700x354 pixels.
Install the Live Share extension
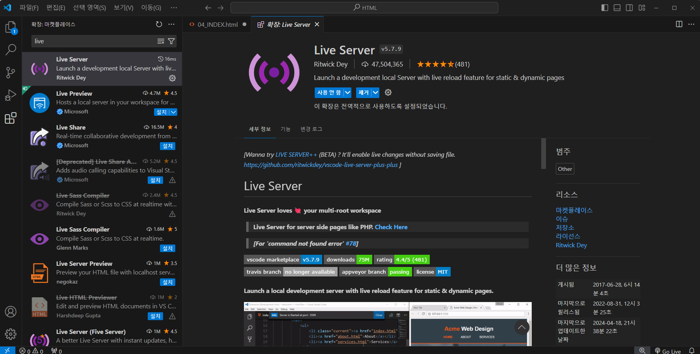pyautogui.click(x=168, y=146)
